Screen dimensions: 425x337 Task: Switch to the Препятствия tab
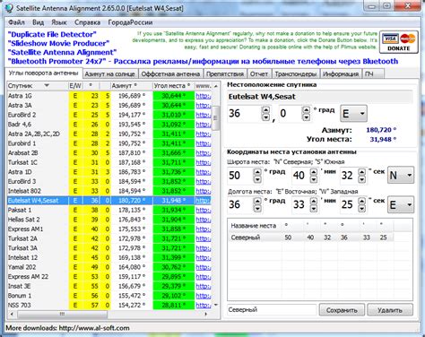tap(225, 73)
